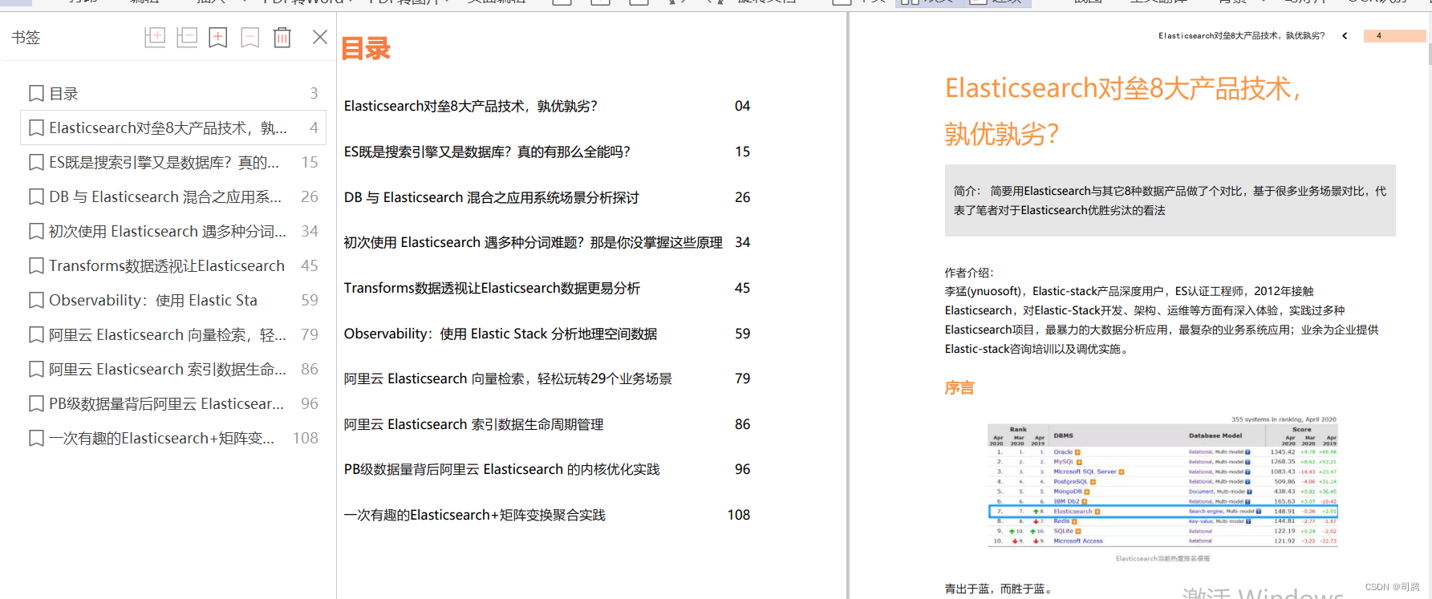This screenshot has height=599, width=1432.
Task: Open contents entry ES既是搜索引擎又是数据库?真的有那么全能吗?
Action: point(487,152)
